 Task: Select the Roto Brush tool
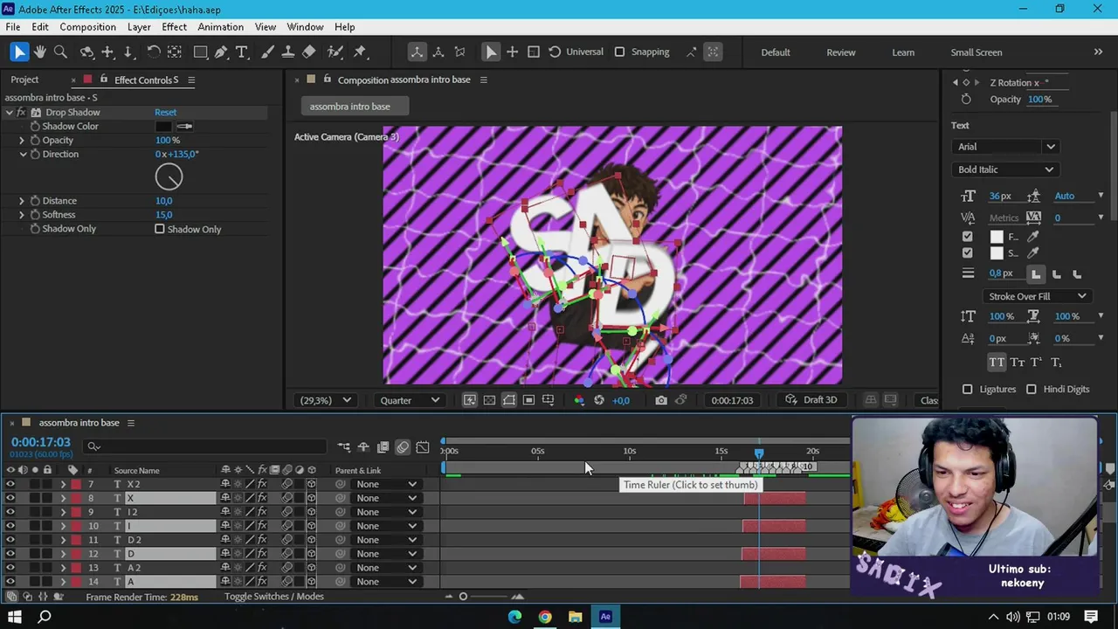pos(335,52)
